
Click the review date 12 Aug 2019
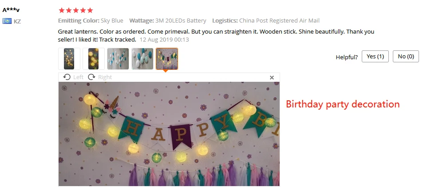click(x=164, y=40)
